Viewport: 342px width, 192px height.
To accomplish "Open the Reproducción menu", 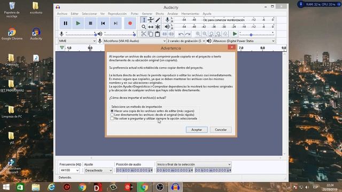I will [118, 14].
